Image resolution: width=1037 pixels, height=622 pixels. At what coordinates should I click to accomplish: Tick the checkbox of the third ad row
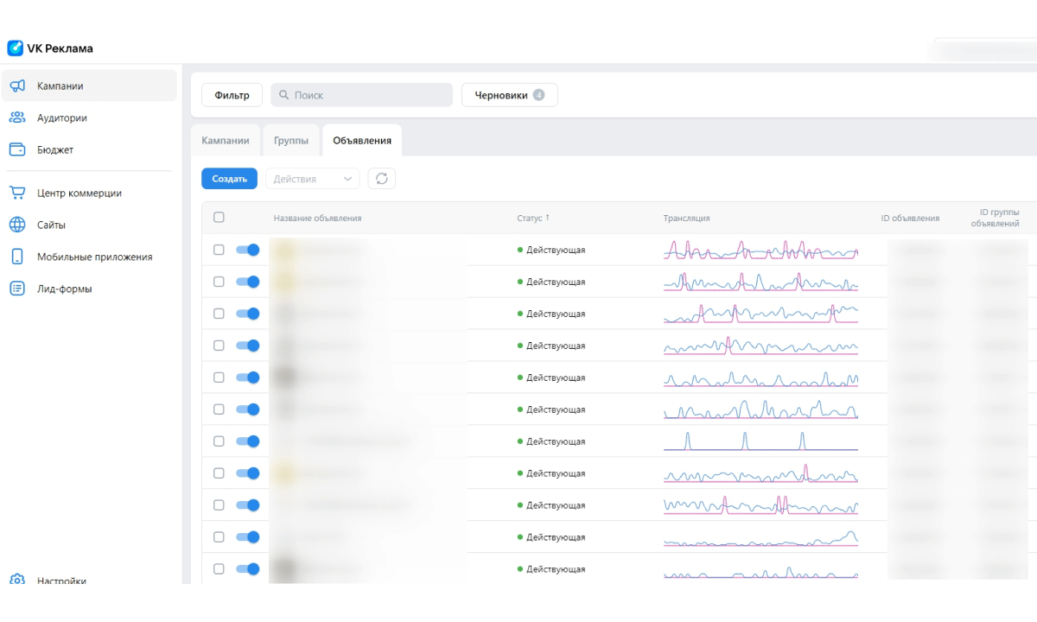pyautogui.click(x=219, y=314)
